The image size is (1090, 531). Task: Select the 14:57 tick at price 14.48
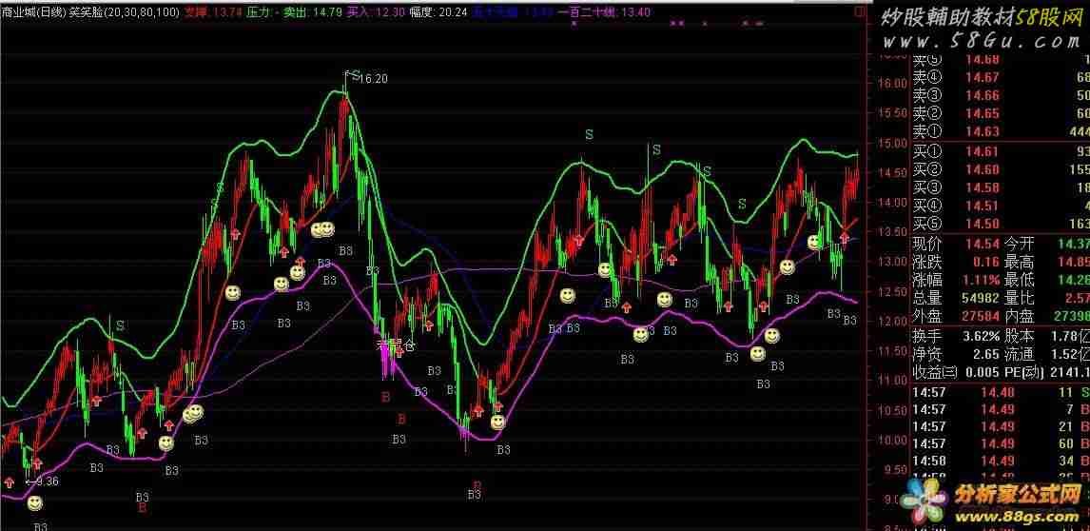(x=1001, y=392)
